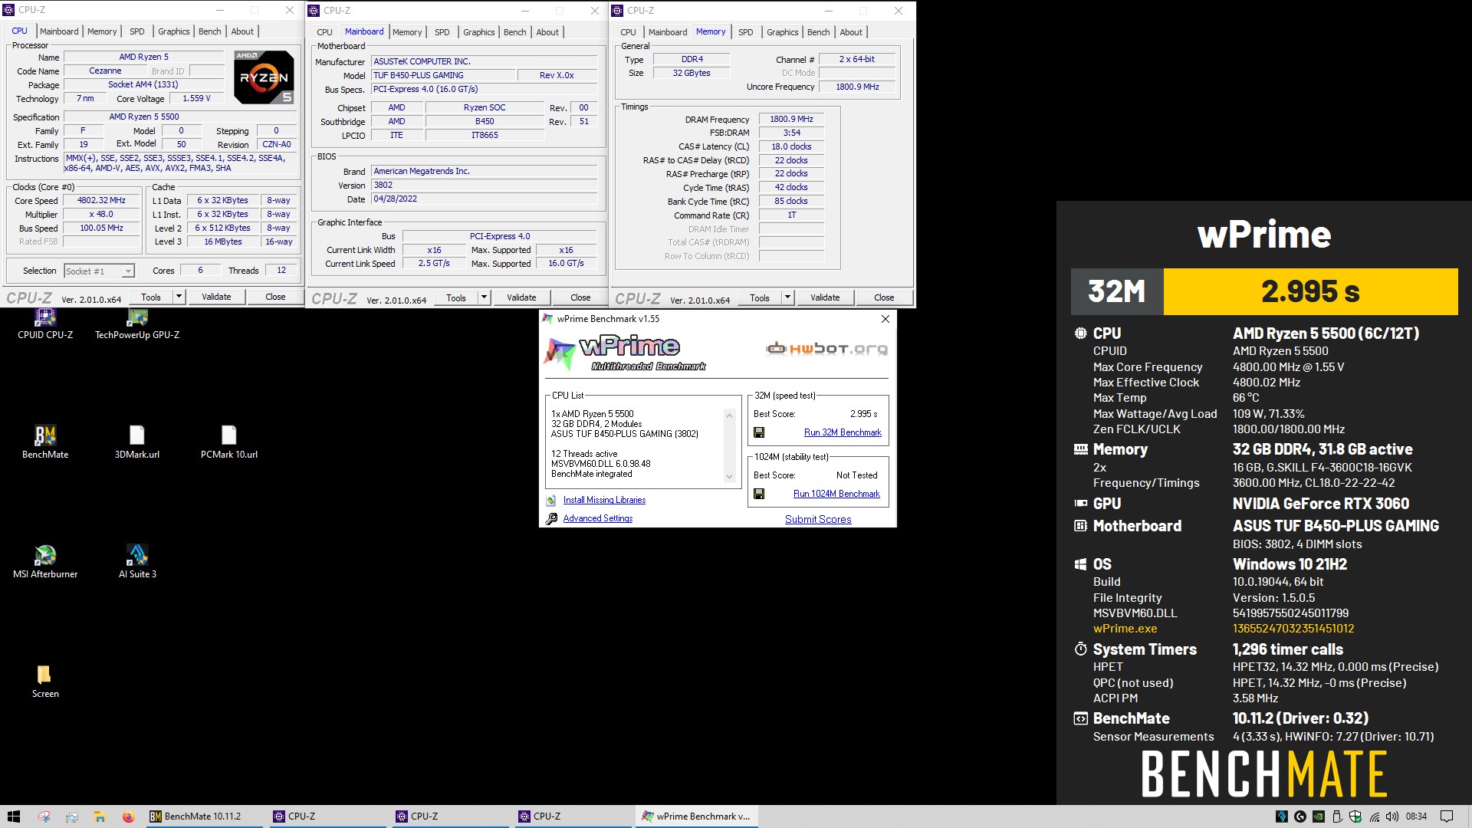Click the Install Missing Libraries icon
Screen dimensions: 1472x828
(x=551, y=501)
